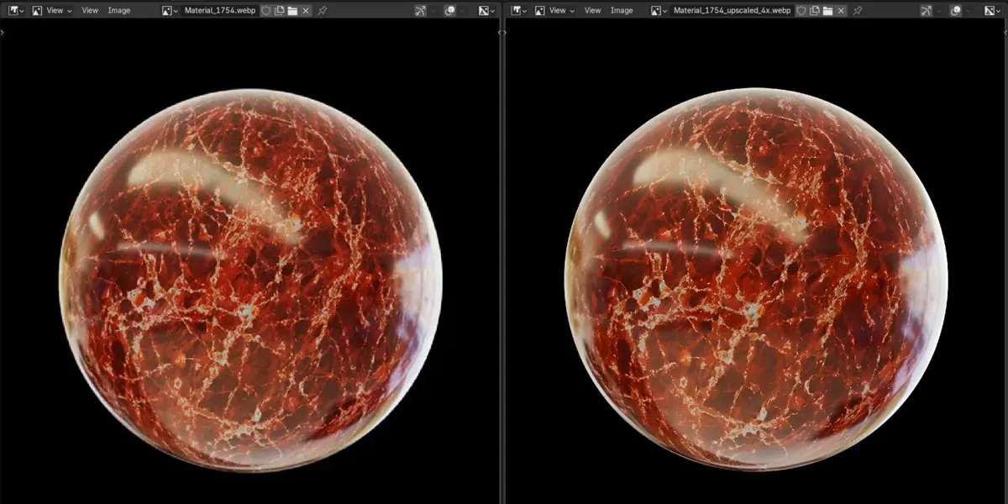
Task: Toggle pin image in left editor
Action: click(x=322, y=10)
